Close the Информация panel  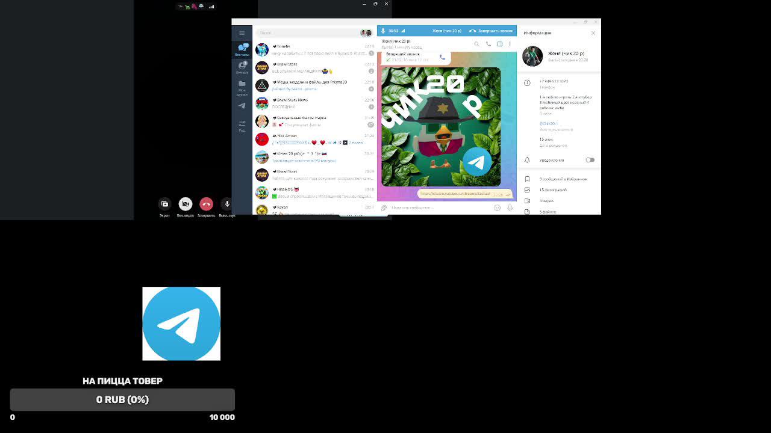coord(593,33)
